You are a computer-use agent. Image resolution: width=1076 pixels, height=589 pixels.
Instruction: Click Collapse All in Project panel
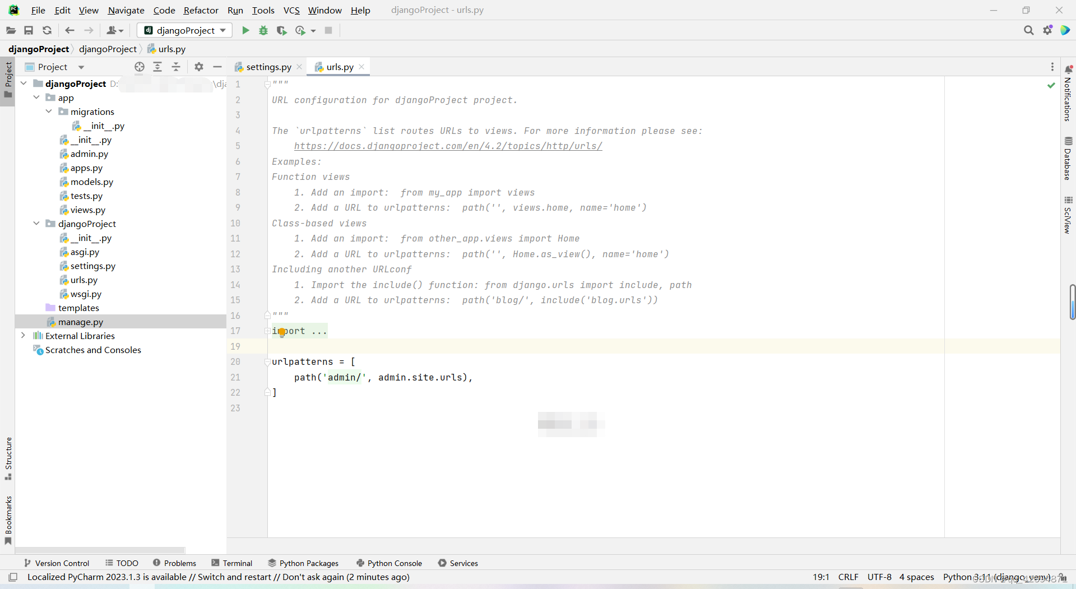pyautogui.click(x=176, y=67)
